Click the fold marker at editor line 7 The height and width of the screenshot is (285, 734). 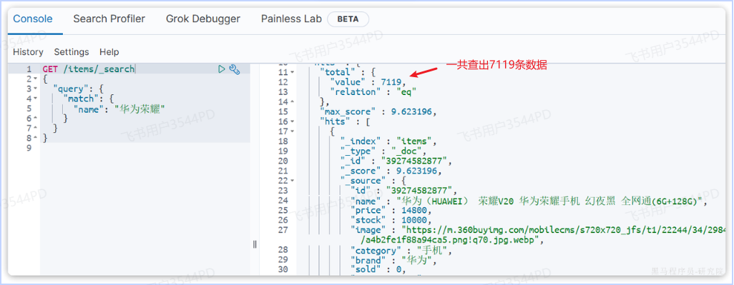(x=35, y=128)
